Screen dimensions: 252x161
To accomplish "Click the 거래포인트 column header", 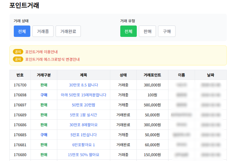I will point(152,75).
